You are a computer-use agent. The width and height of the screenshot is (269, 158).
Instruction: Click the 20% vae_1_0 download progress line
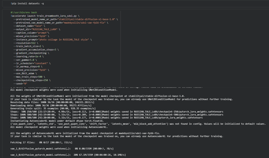[x=68, y=155]
